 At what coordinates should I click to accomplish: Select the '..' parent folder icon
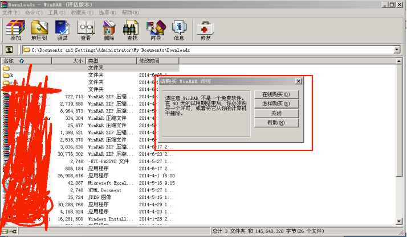point(6,68)
